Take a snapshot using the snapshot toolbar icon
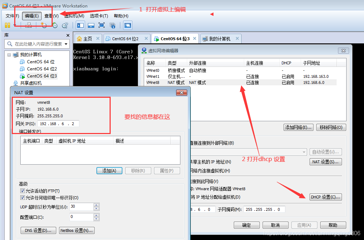364x240 pixels. 43,25
